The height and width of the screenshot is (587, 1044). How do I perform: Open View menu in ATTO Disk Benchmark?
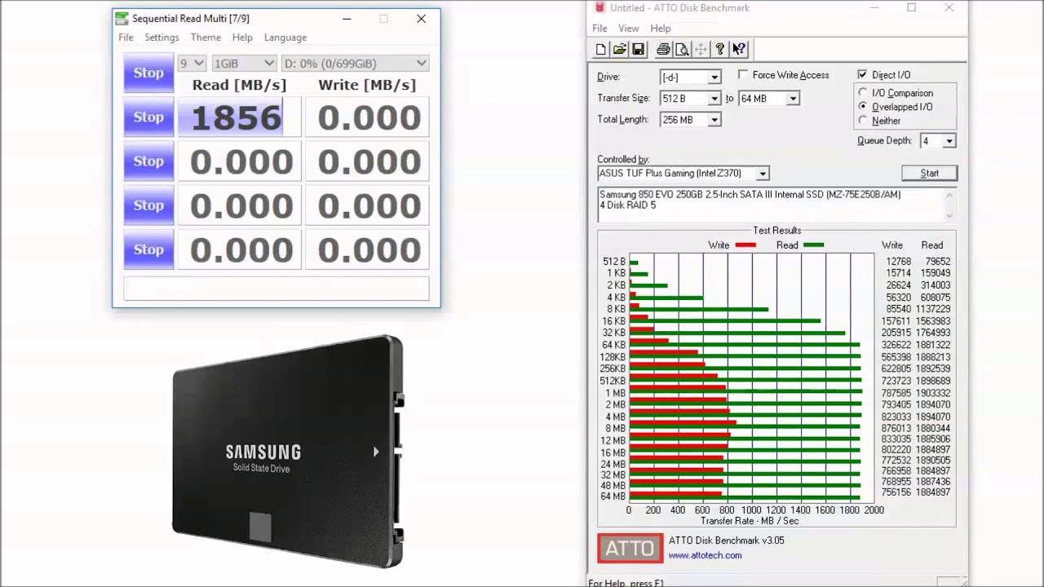(629, 29)
